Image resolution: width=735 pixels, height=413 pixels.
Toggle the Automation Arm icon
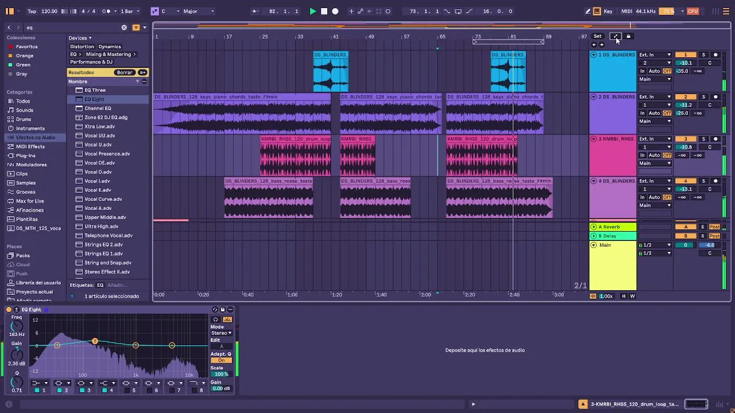tap(361, 11)
